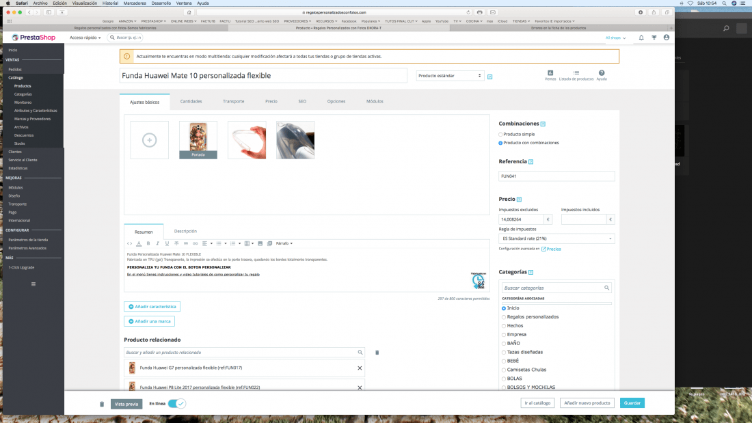Insert image in summary editor

tap(260, 244)
